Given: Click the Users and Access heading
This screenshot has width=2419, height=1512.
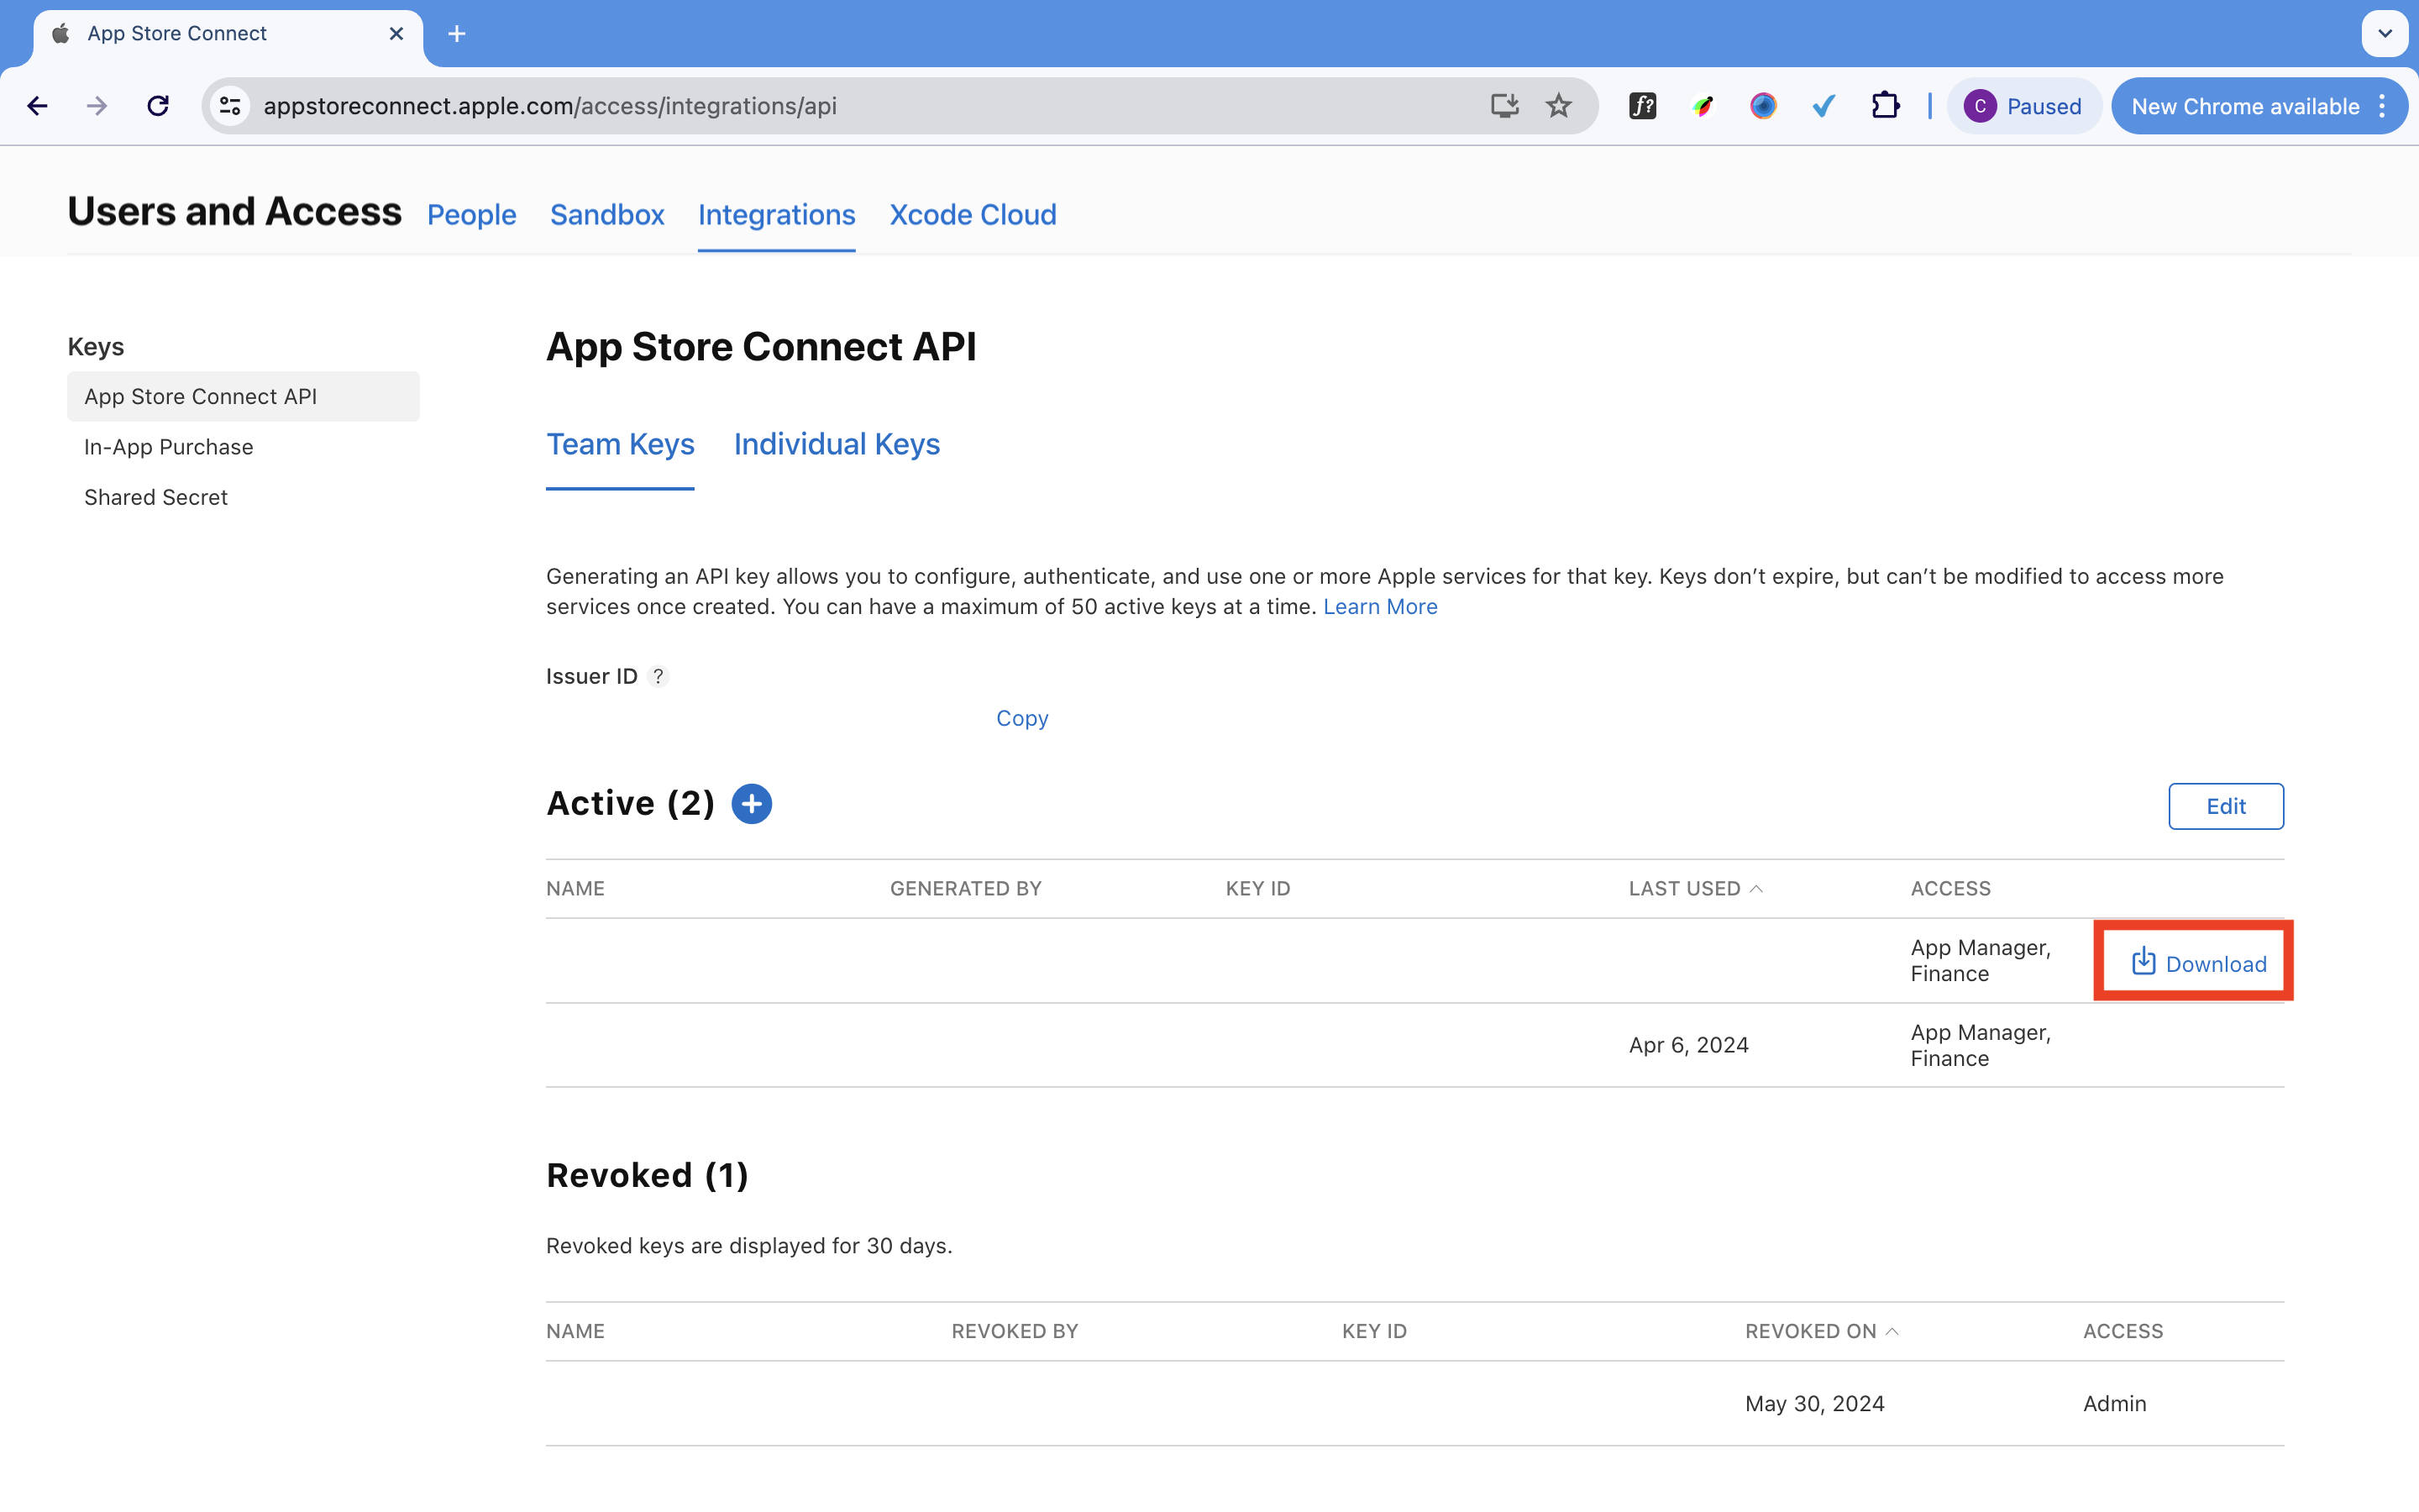Looking at the screenshot, I should (234, 212).
